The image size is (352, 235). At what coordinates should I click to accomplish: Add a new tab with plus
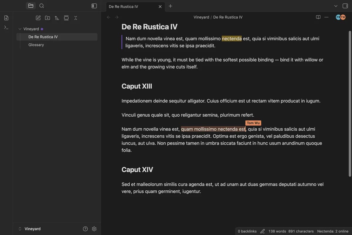pos(170,6)
